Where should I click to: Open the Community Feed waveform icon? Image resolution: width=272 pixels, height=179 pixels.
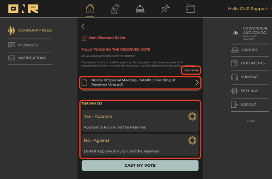tap(11, 30)
